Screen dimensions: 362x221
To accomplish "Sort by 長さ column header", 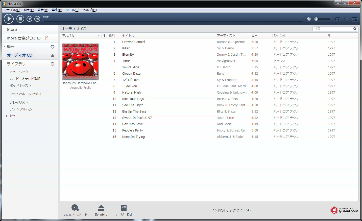I will (x=261, y=36).
